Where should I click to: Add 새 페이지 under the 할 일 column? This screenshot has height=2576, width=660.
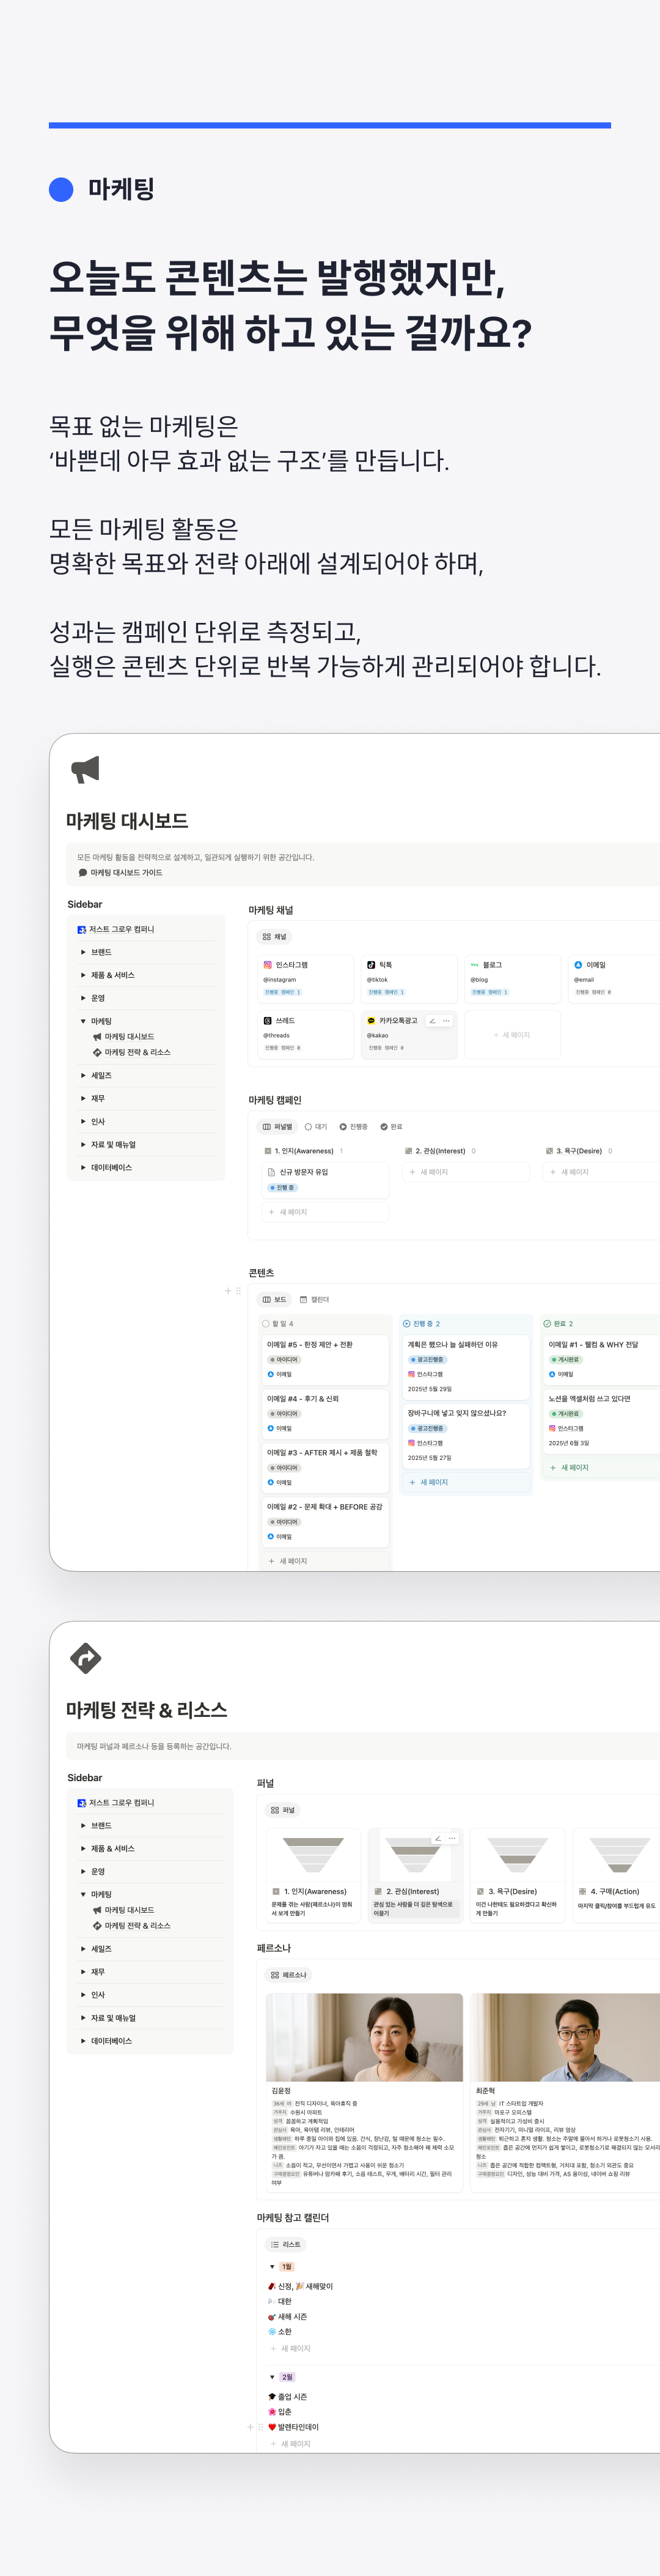coord(326,1561)
